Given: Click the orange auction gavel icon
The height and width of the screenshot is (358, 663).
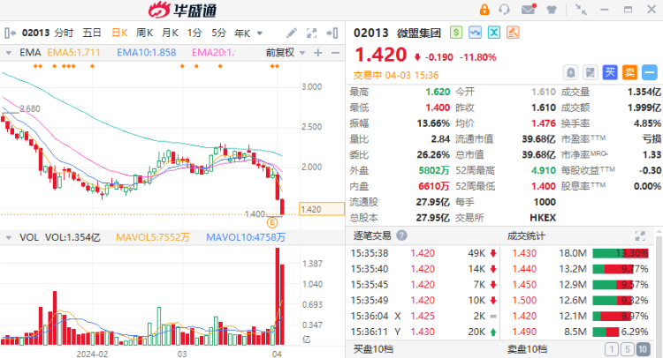Looking at the screenshot, I should [x=513, y=33].
